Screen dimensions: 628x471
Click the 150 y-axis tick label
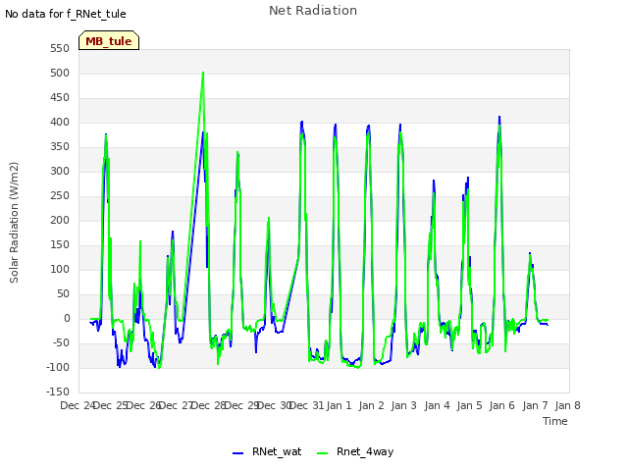60,244
